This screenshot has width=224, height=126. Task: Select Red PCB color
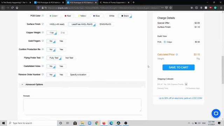coord(68,16)
